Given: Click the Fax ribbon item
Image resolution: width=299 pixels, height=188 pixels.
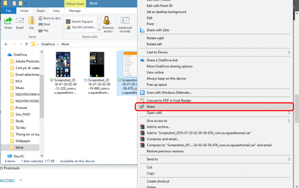Looking at the screenshot, I should pyautogui.click(x=43, y=30).
